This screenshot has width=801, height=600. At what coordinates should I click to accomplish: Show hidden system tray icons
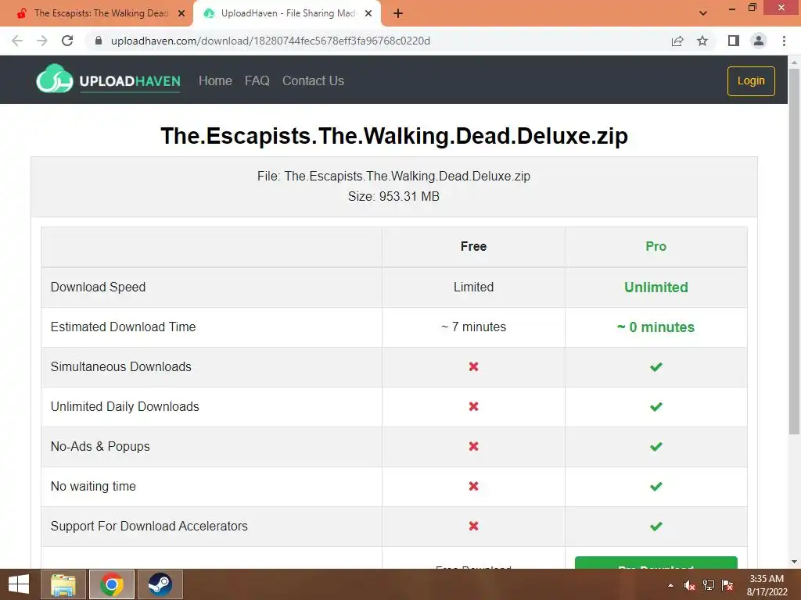[670, 585]
